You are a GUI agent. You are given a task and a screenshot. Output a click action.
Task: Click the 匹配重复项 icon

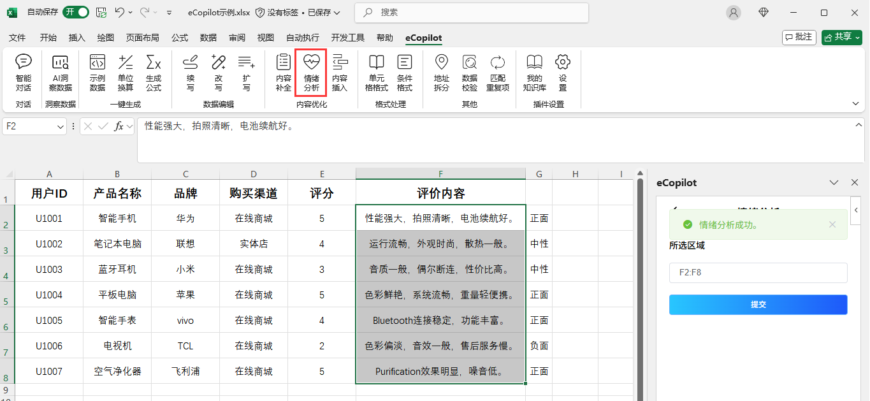click(x=498, y=72)
